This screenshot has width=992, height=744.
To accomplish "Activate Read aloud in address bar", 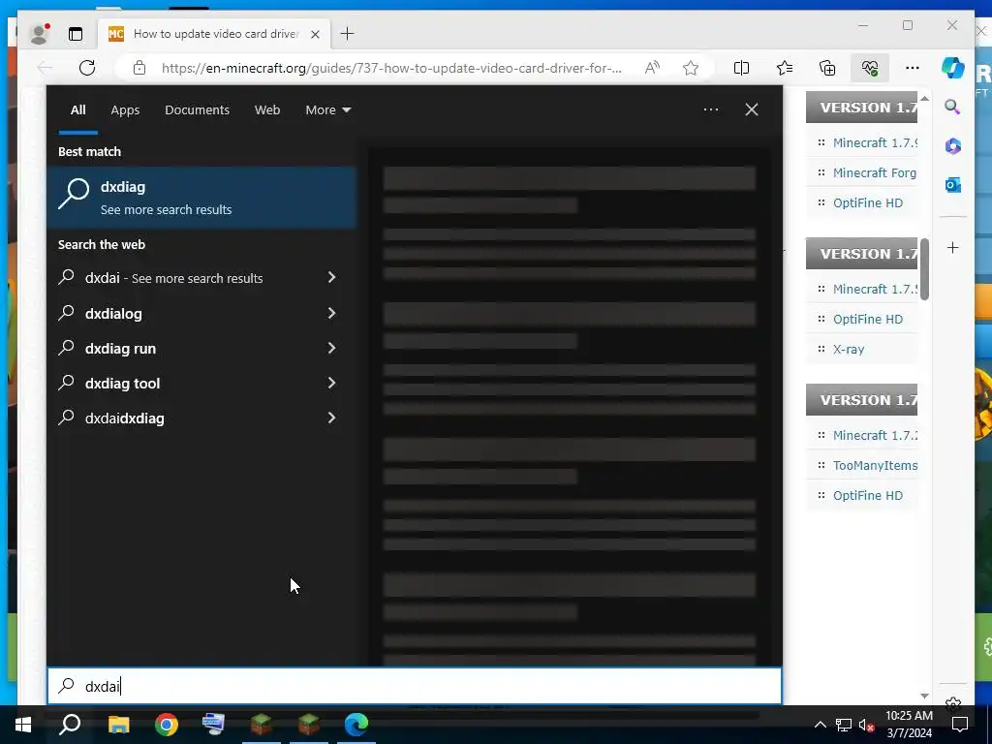I will 652,68.
